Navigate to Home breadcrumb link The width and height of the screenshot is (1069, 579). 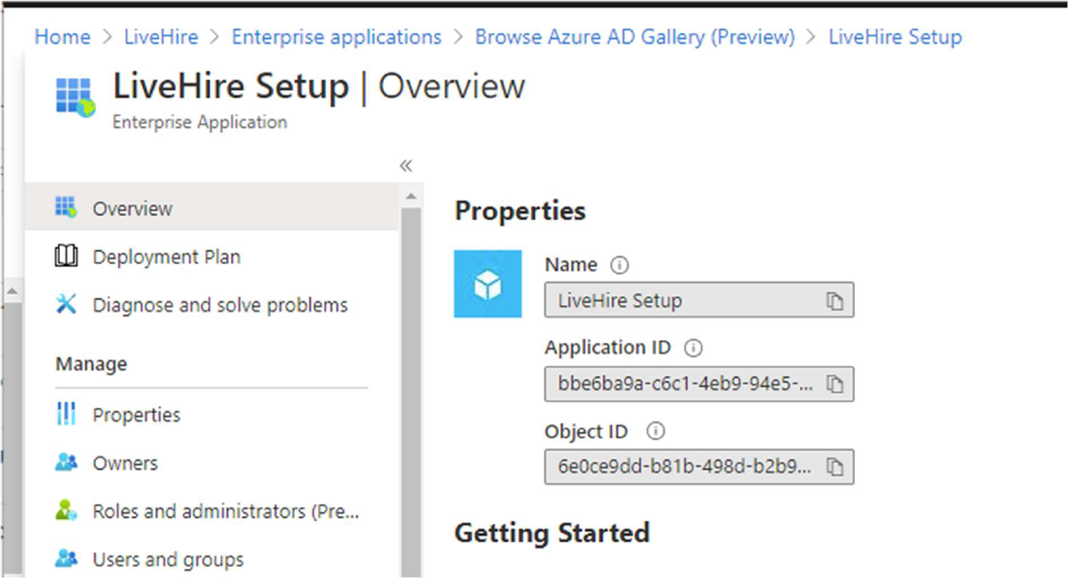point(62,37)
